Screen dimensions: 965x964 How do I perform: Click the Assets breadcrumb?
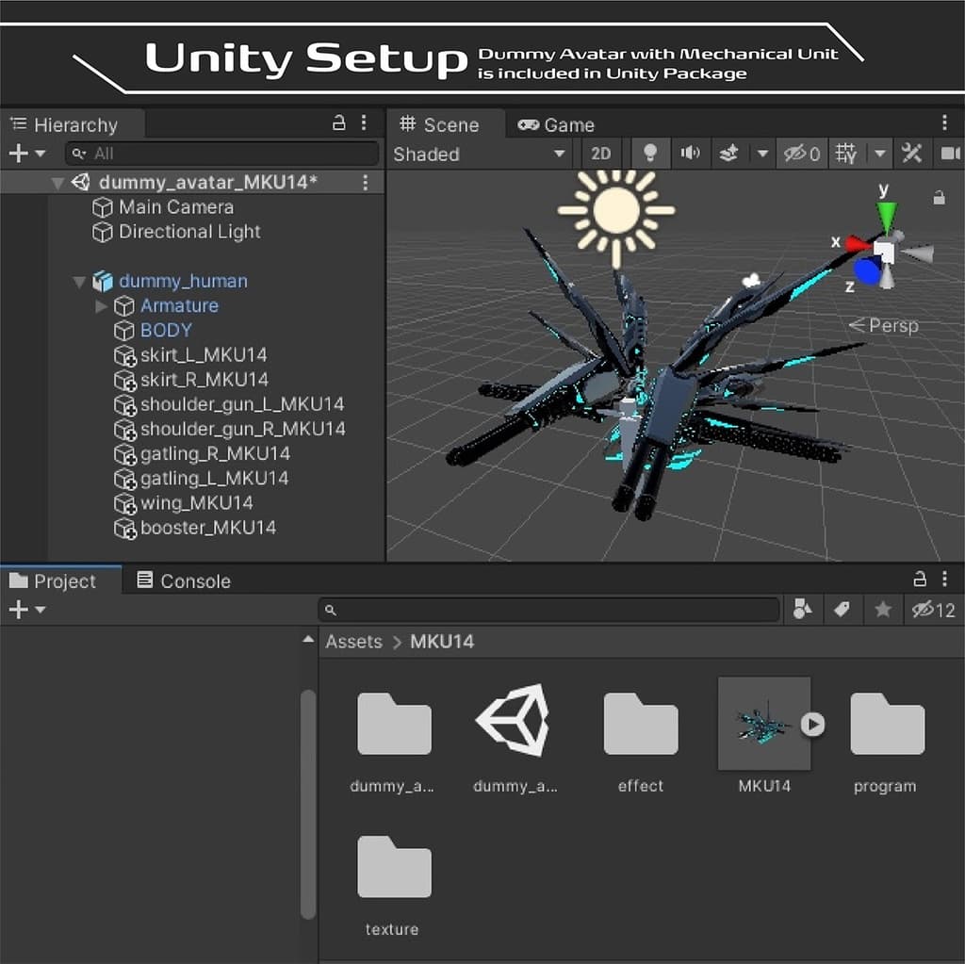(x=354, y=642)
